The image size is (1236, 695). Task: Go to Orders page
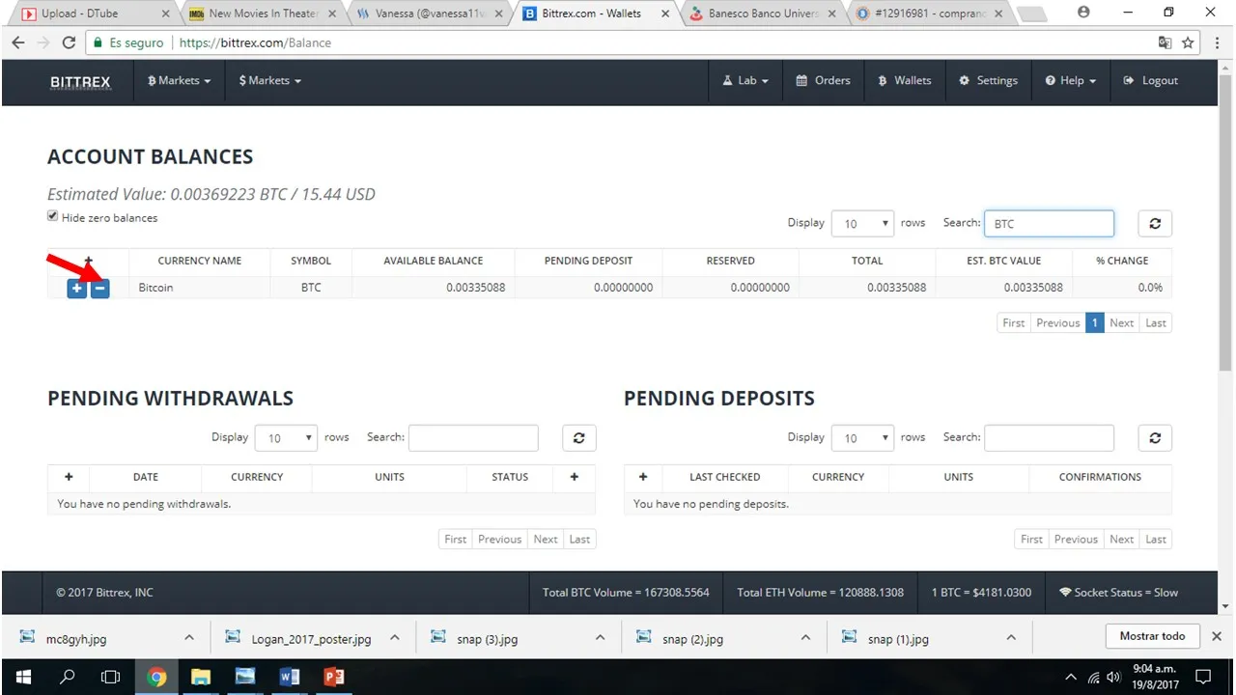click(823, 81)
